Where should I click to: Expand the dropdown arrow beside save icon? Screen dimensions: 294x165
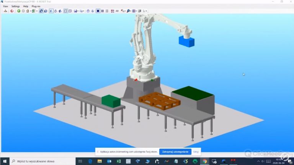pos(78,11)
